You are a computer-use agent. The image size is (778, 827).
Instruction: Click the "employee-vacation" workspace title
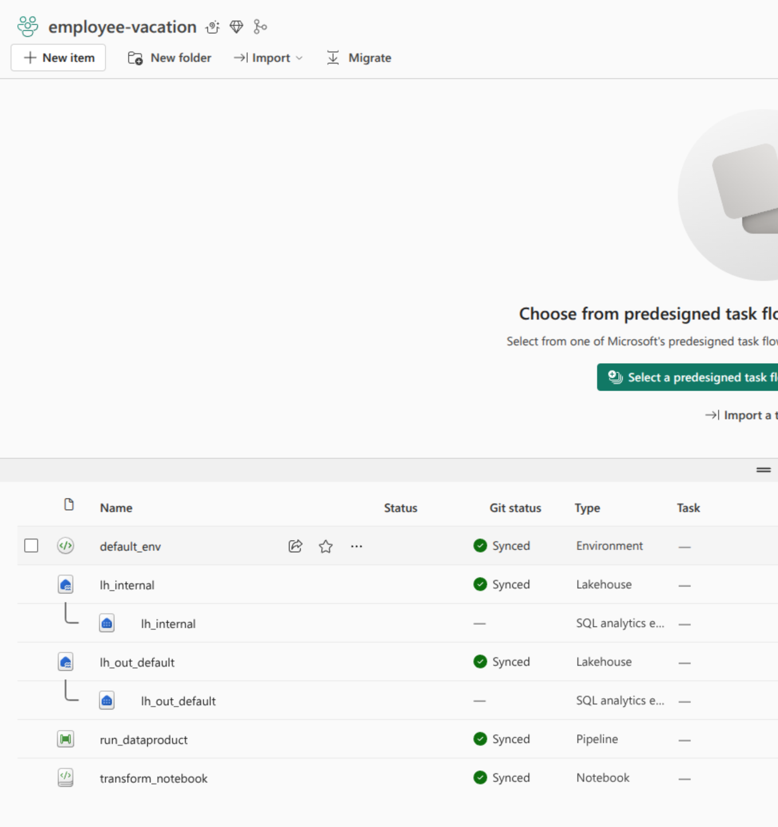click(123, 27)
